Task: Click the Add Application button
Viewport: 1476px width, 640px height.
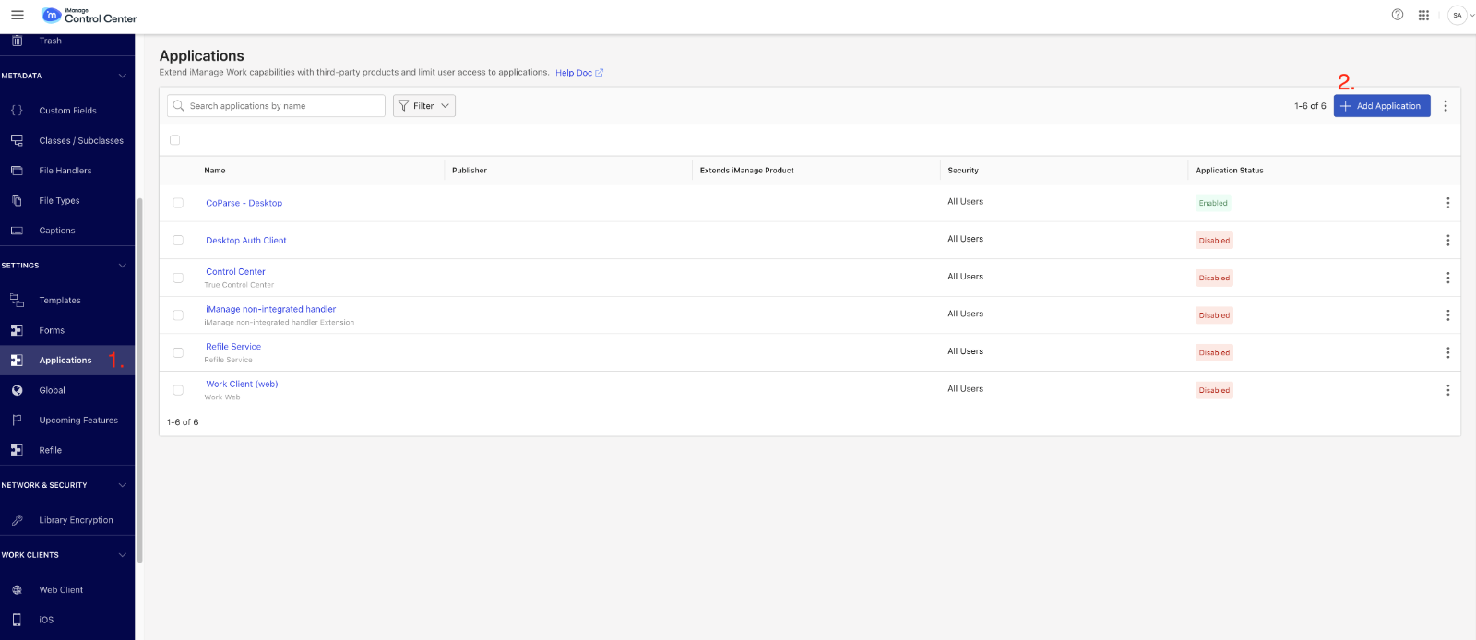Action: pos(1382,106)
